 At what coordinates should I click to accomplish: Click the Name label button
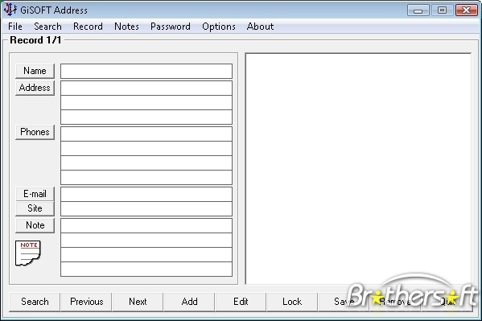pos(35,71)
